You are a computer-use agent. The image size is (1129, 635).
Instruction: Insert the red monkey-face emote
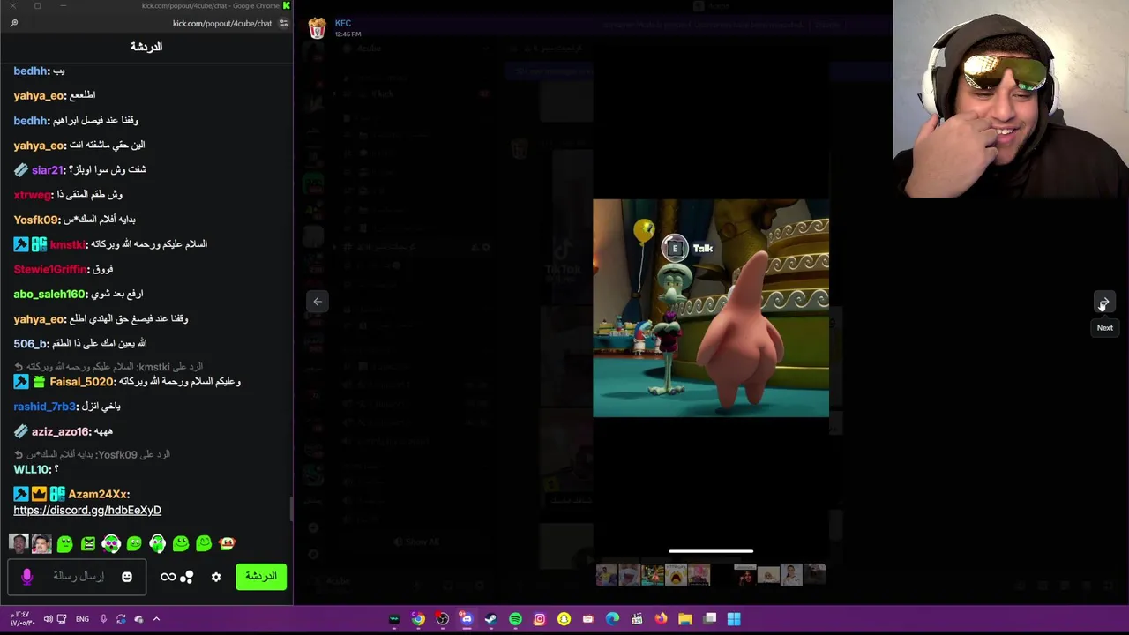227,543
